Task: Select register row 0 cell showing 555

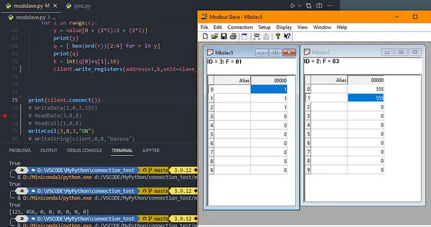Action: (x=366, y=89)
